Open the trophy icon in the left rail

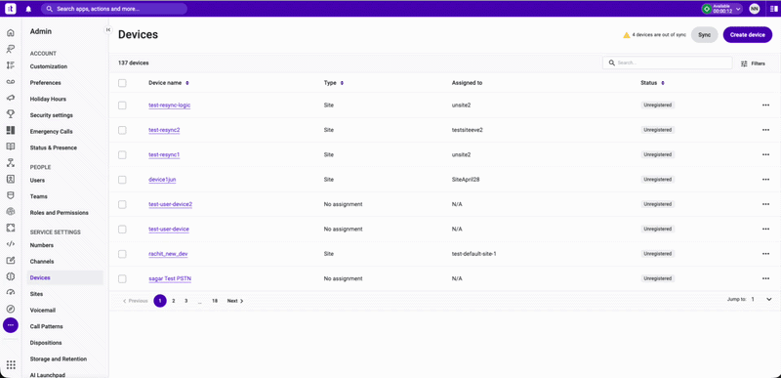pyautogui.click(x=11, y=114)
